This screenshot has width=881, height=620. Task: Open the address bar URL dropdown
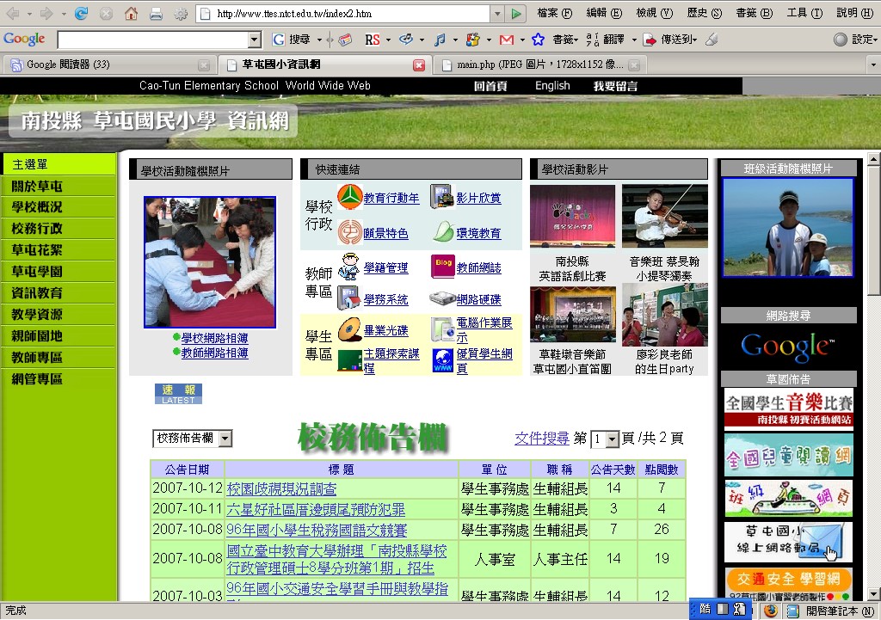497,14
